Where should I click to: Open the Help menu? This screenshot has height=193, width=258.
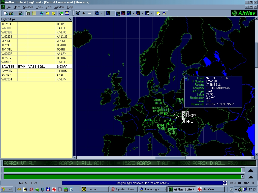click(70, 7)
